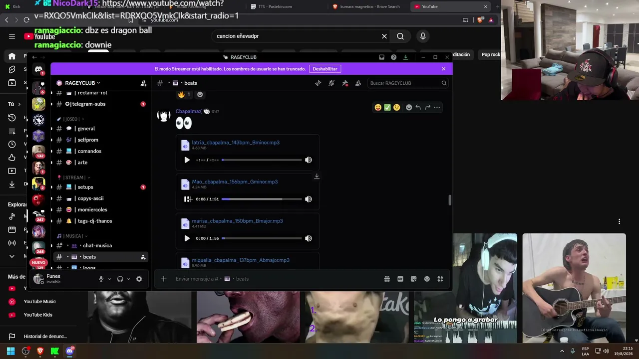Play latria_cbapalma_143bpm_Bminor.mp3

(x=187, y=160)
